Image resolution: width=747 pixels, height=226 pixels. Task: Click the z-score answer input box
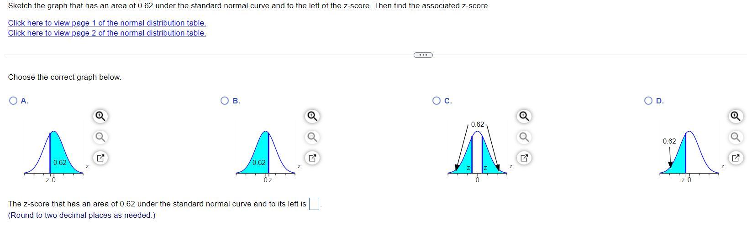tap(314, 204)
